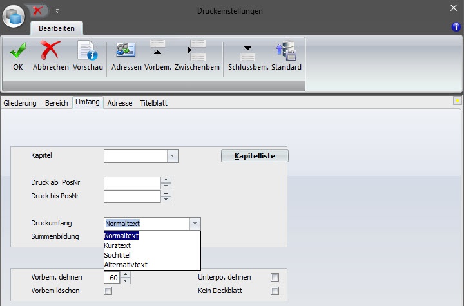
Task: Click the Vorbem. toolbar icon
Action: point(157,48)
